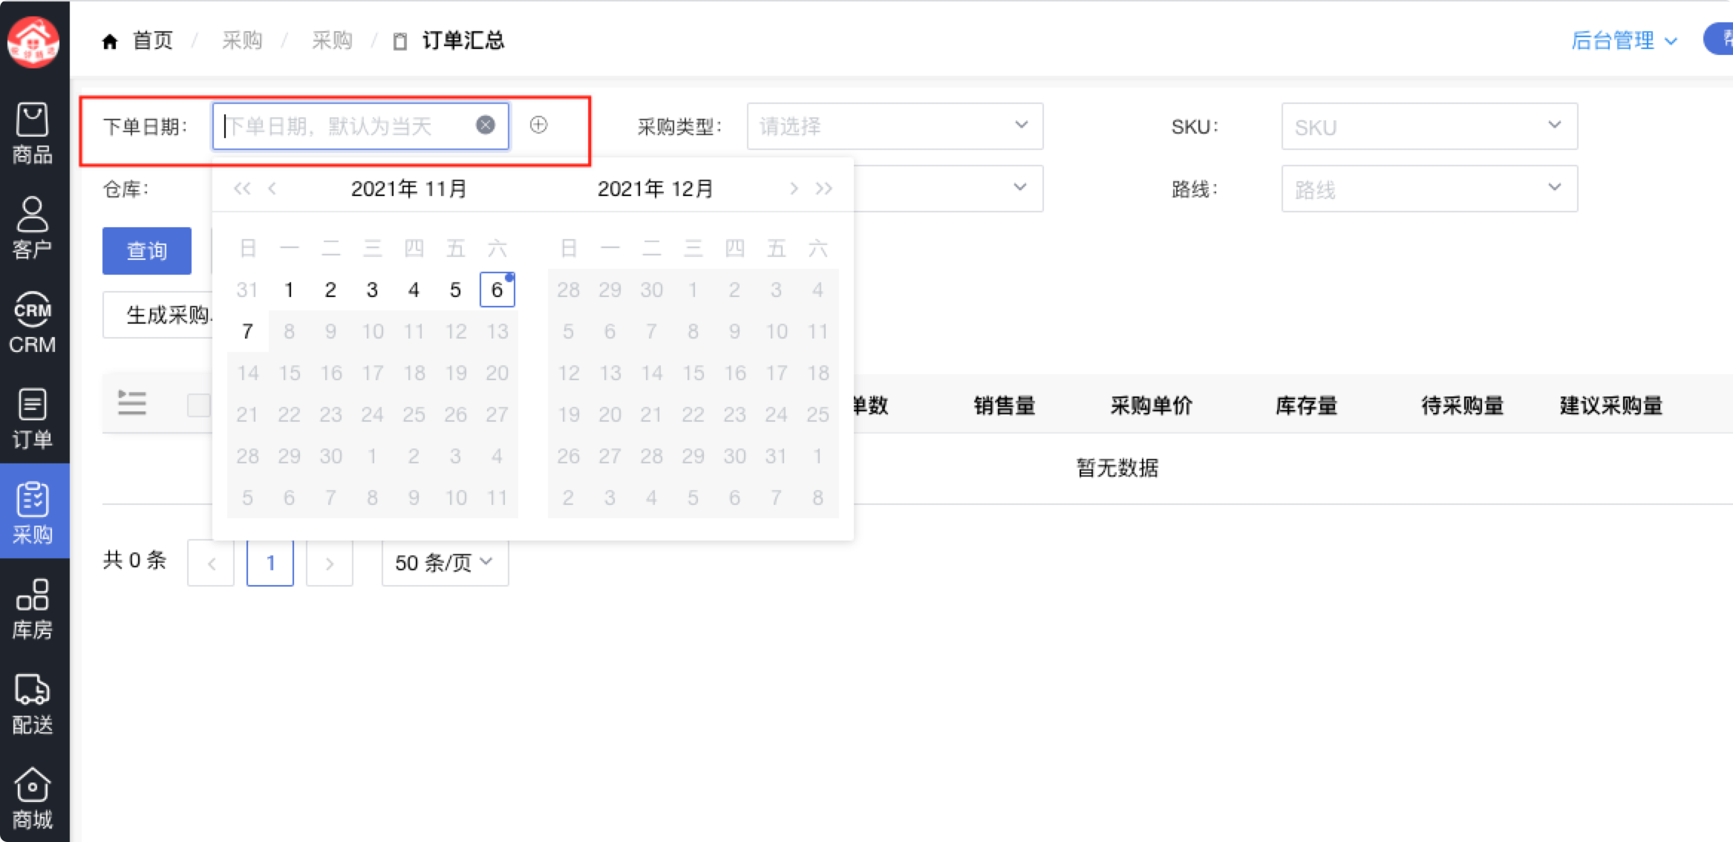Click the 销售量 column header
The width and height of the screenshot is (1733, 842).
1004,405
